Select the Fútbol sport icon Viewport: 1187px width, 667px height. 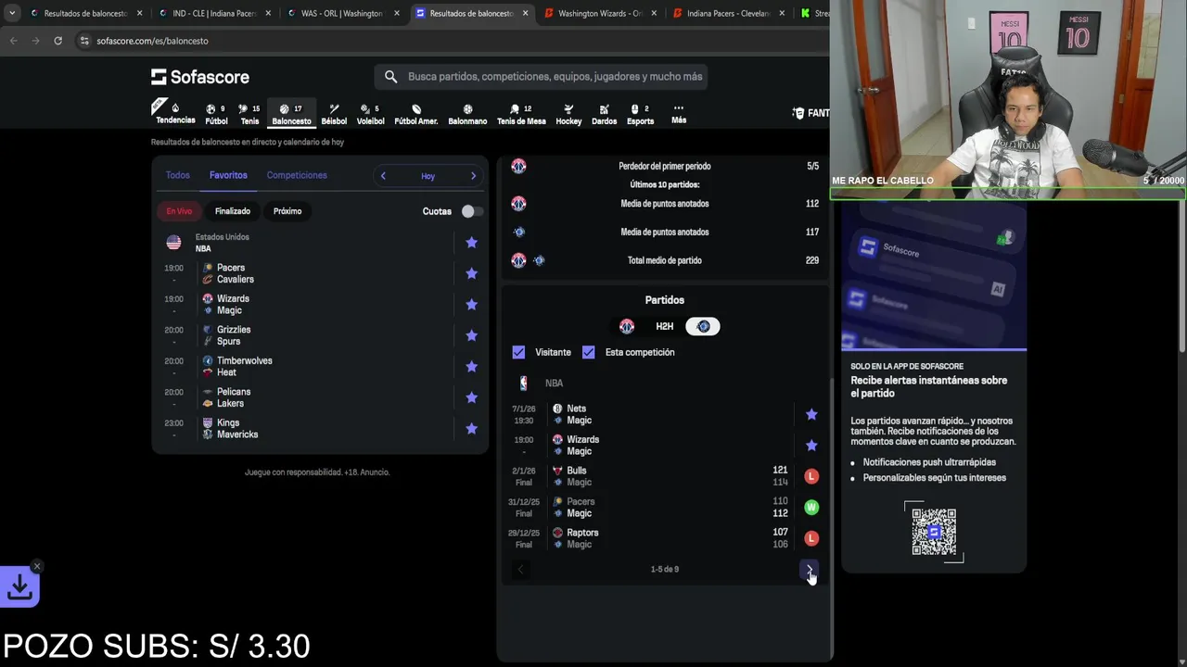(216, 114)
